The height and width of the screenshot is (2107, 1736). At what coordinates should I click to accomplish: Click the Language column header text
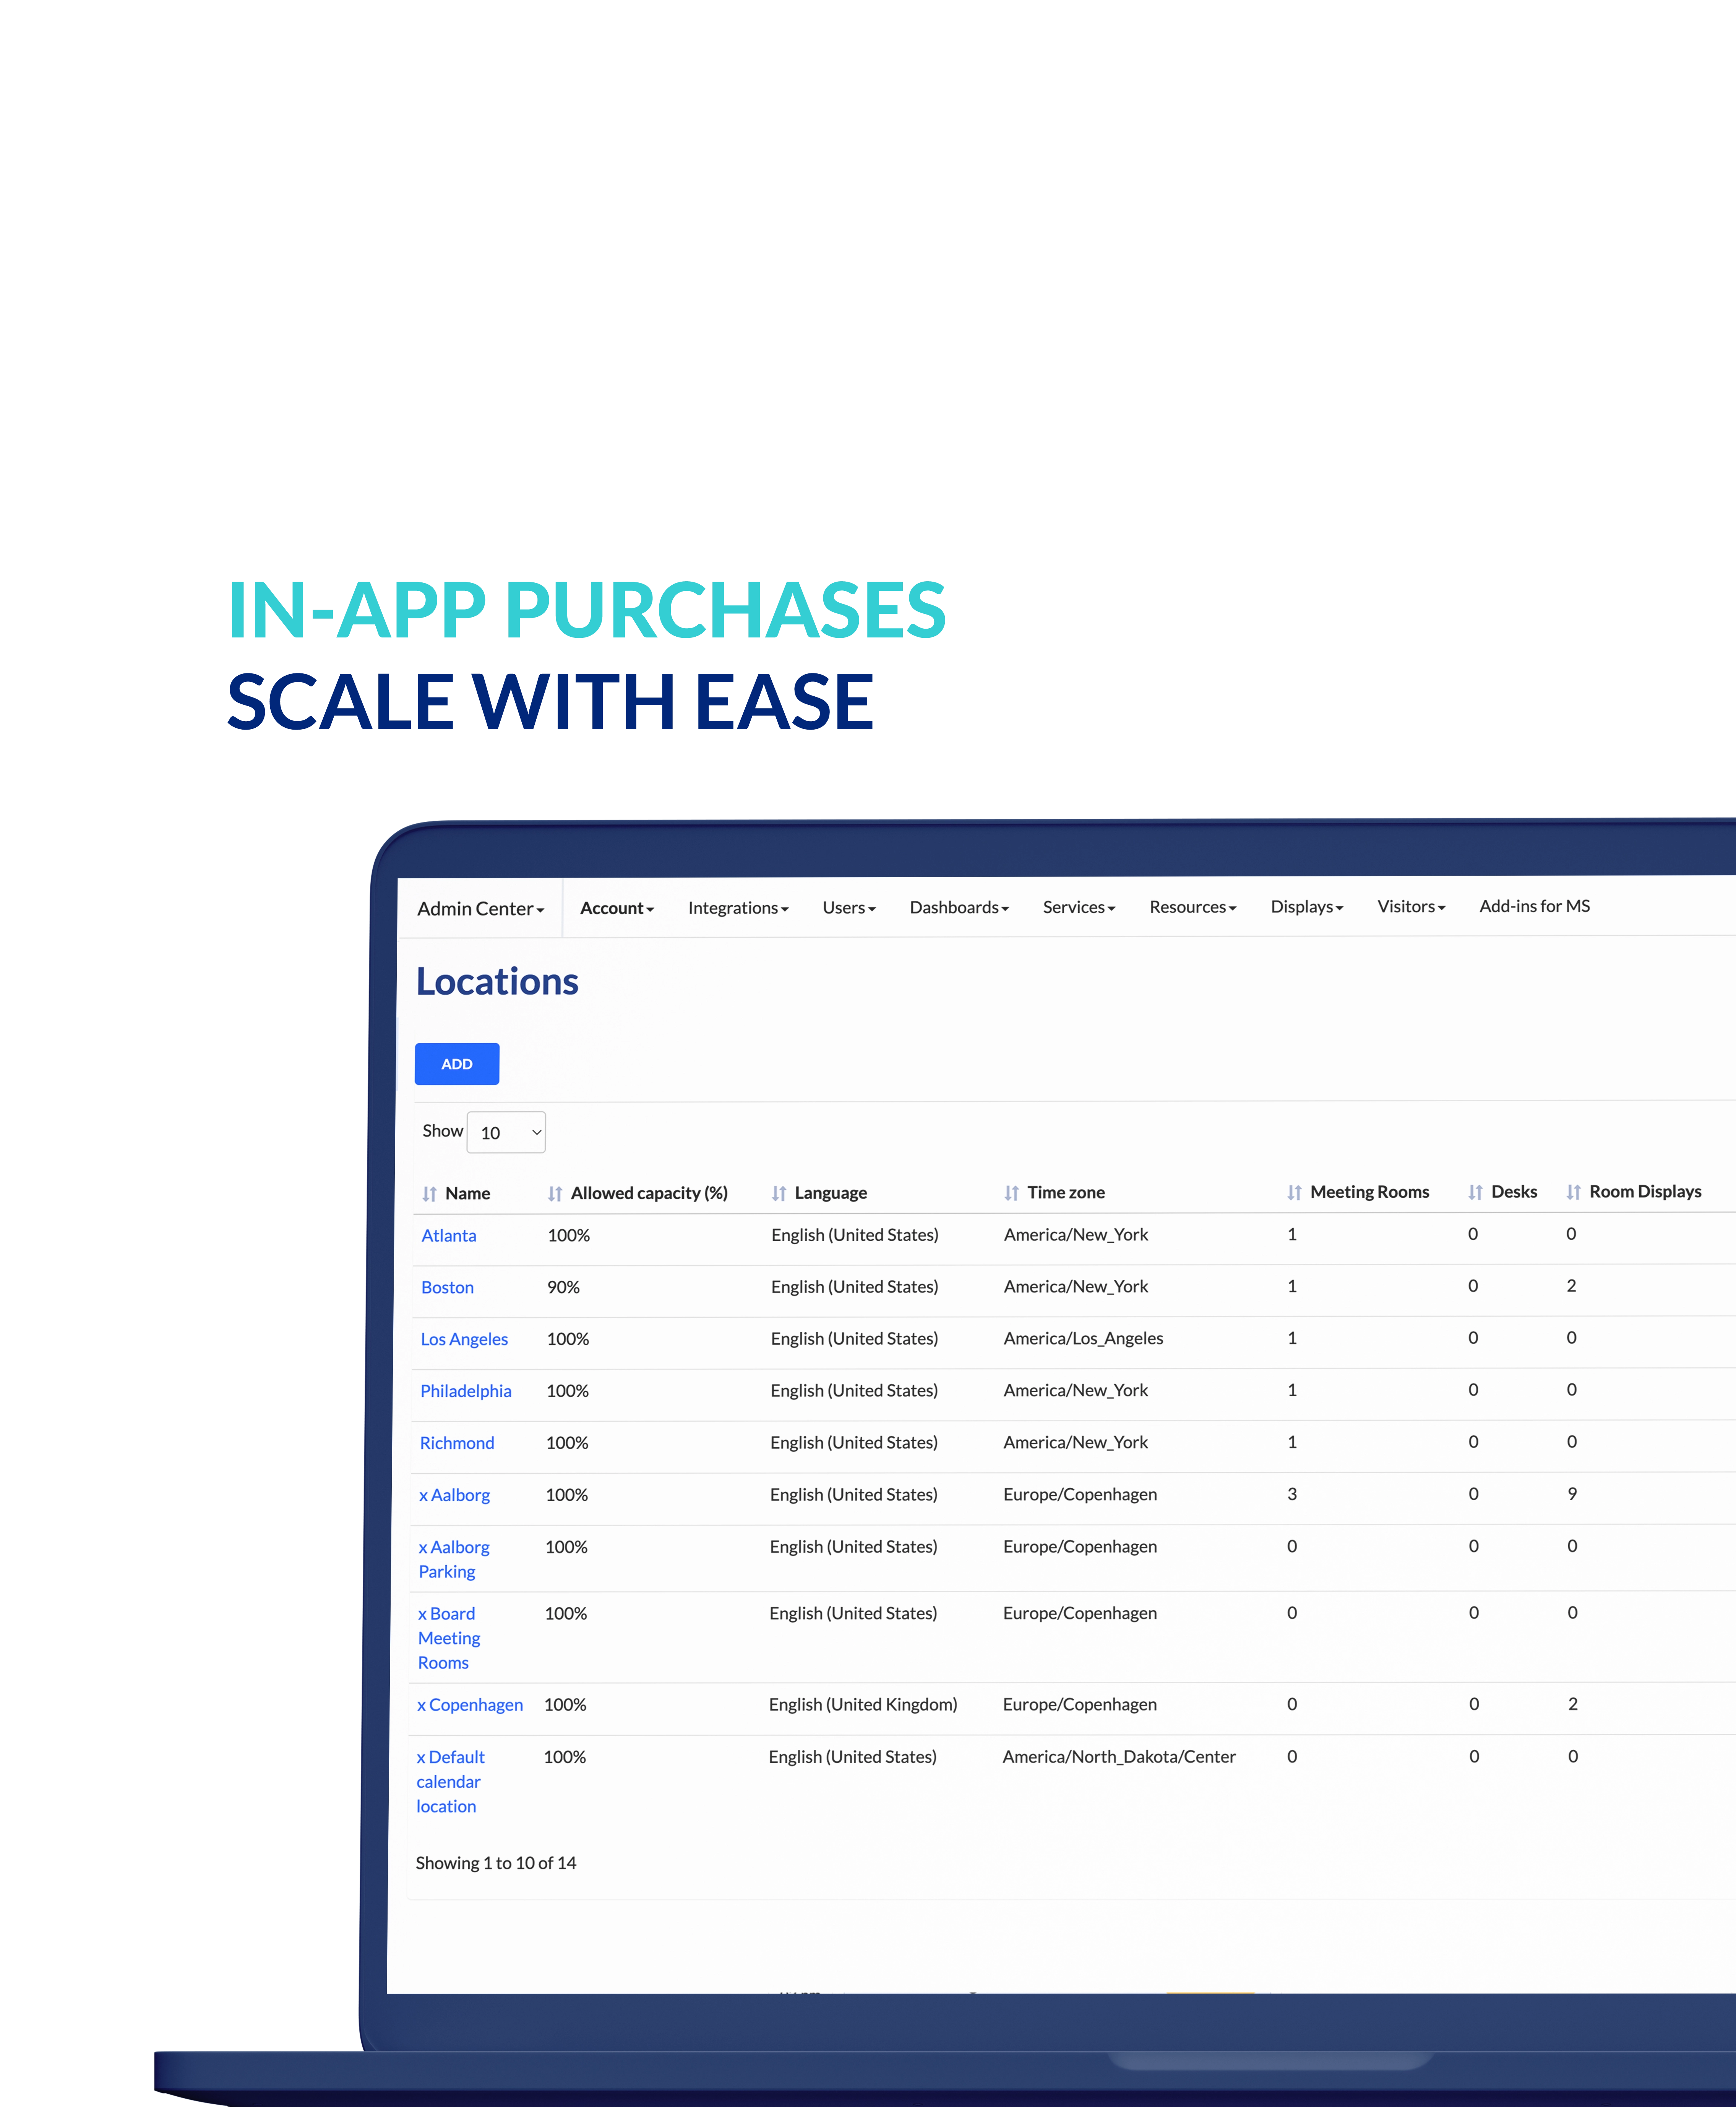(x=830, y=1193)
